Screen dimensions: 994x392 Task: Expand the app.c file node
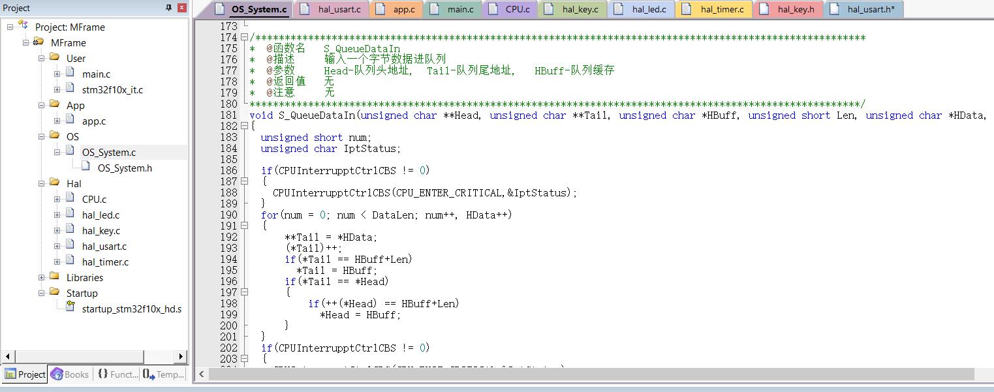[57, 121]
